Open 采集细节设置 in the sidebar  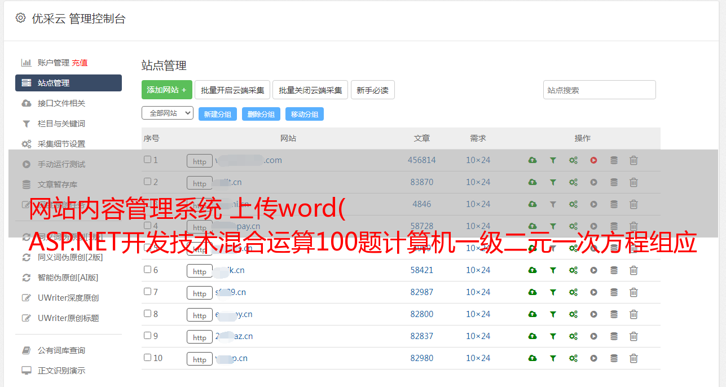[61, 144]
